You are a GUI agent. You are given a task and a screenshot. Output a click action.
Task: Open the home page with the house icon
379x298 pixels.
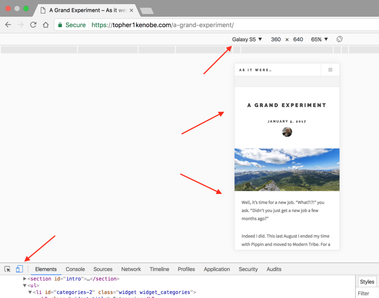pyautogui.click(x=46, y=25)
